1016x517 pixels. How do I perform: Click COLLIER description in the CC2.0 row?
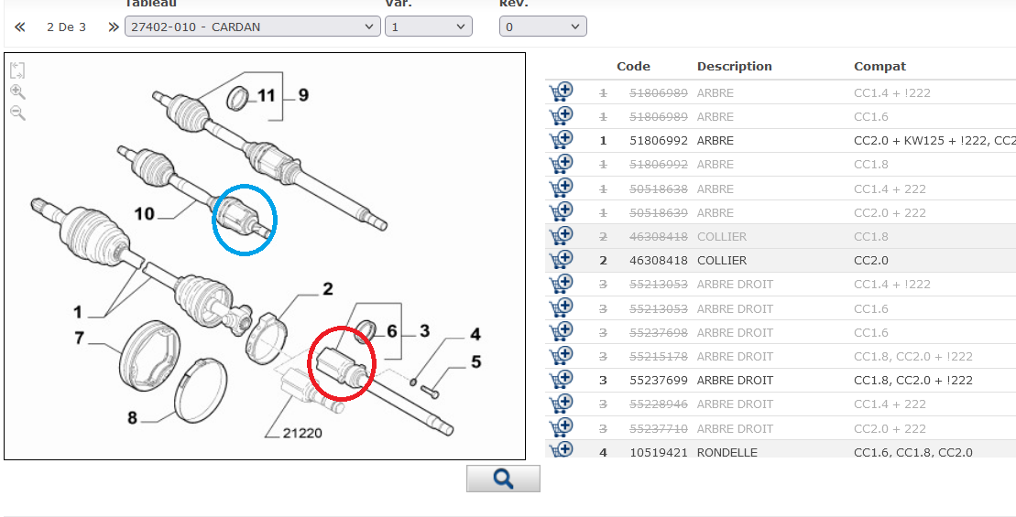pos(722,260)
